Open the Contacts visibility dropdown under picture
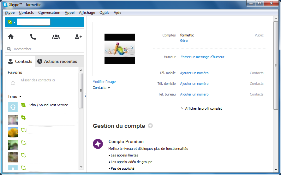The width and height of the screenshot is (281, 175). pyautogui.click(x=101, y=88)
